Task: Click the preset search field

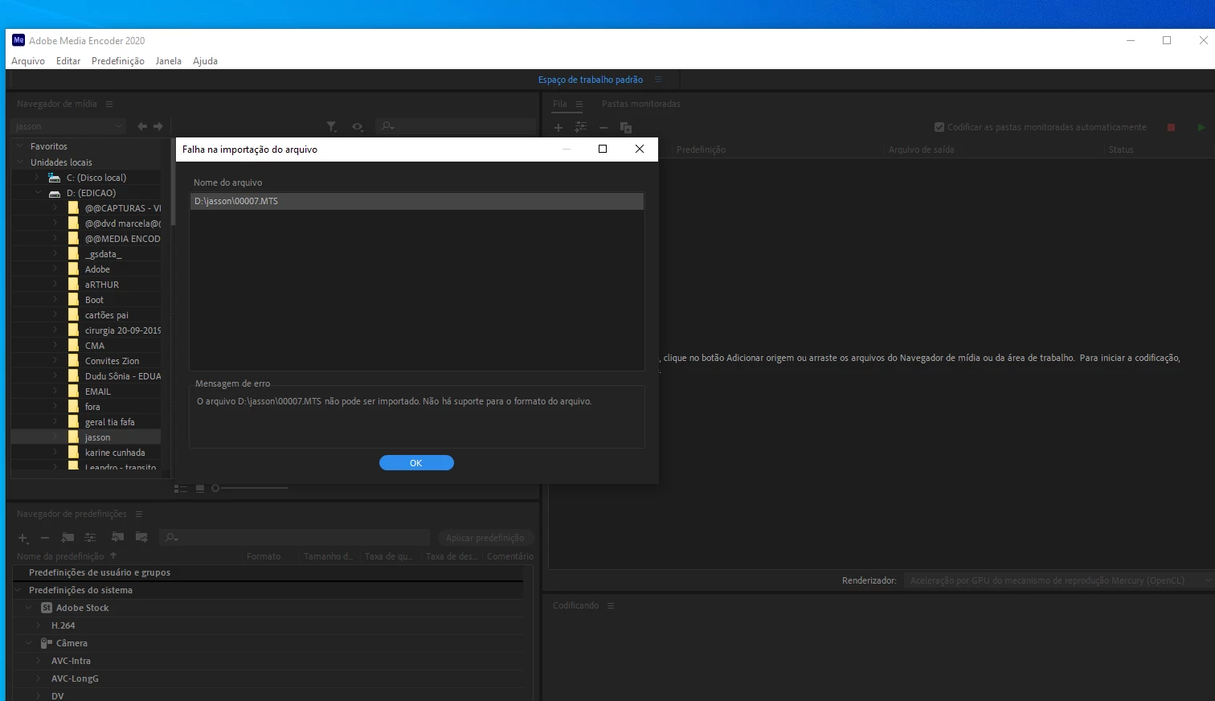Action: coord(295,538)
